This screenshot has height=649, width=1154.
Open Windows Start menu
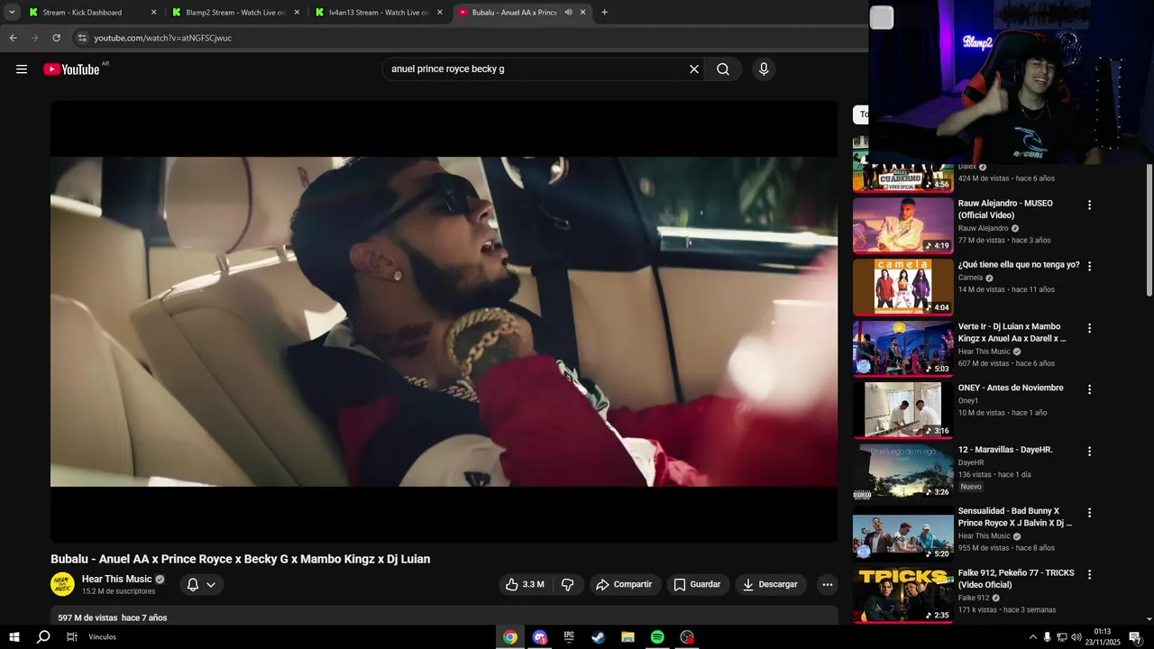[x=14, y=637]
